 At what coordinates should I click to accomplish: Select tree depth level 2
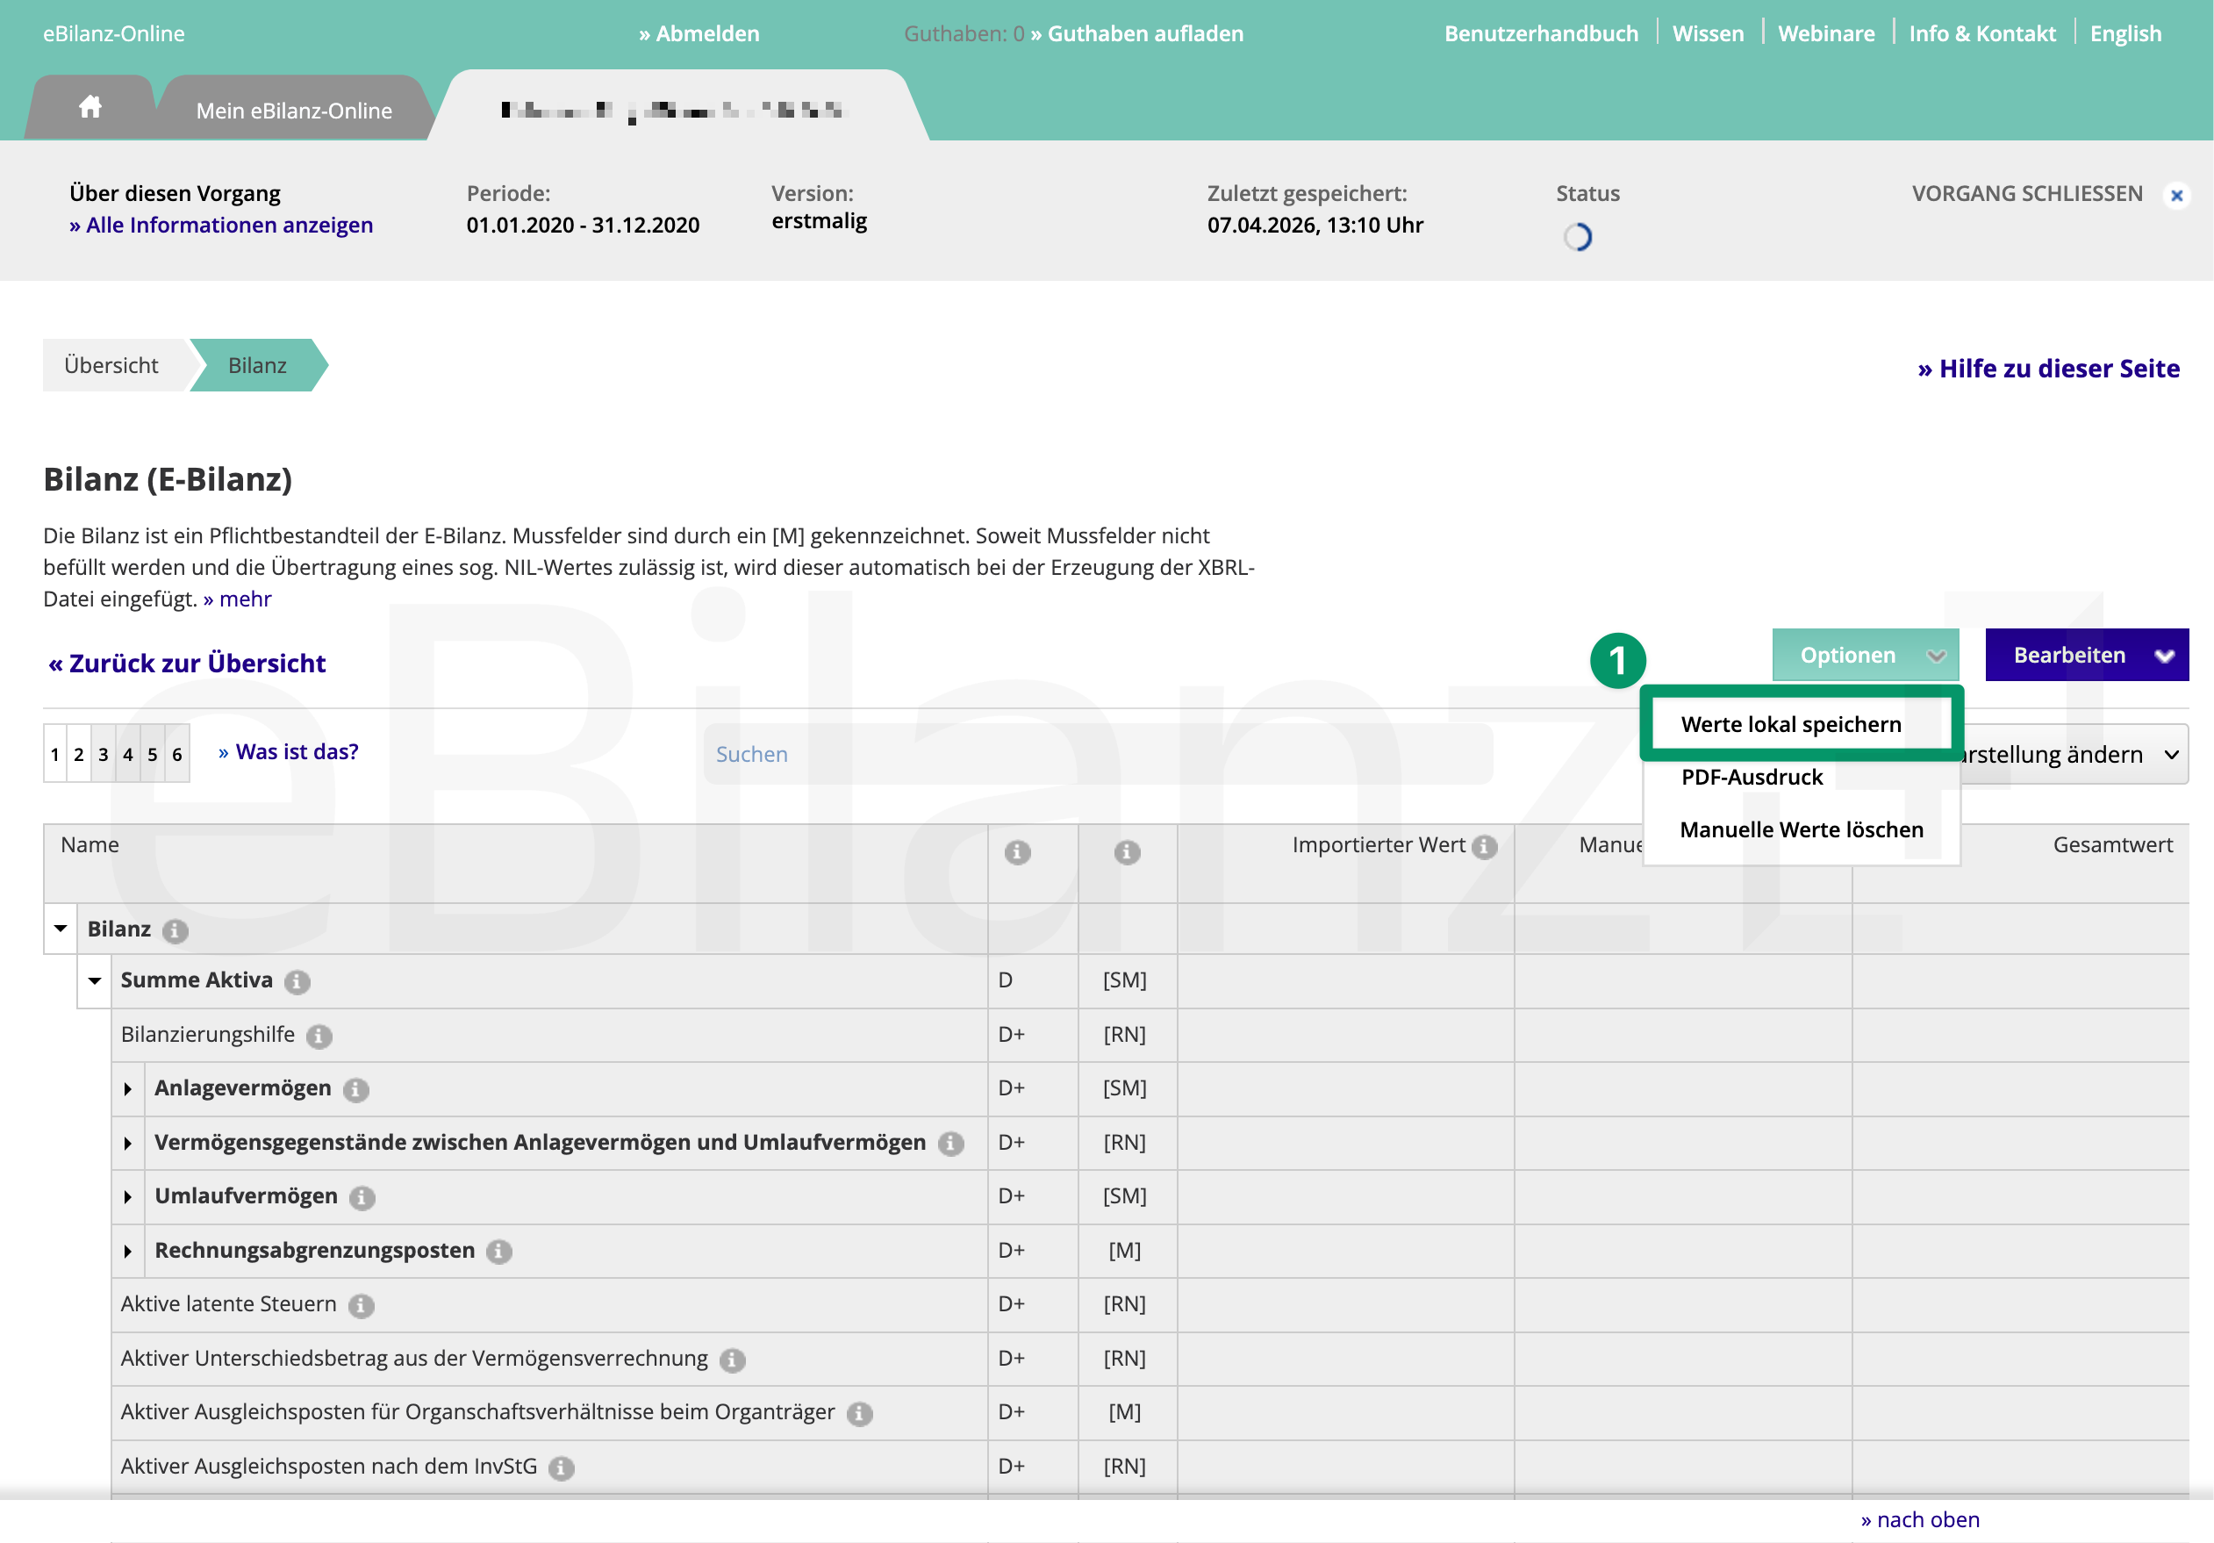pos(79,754)
